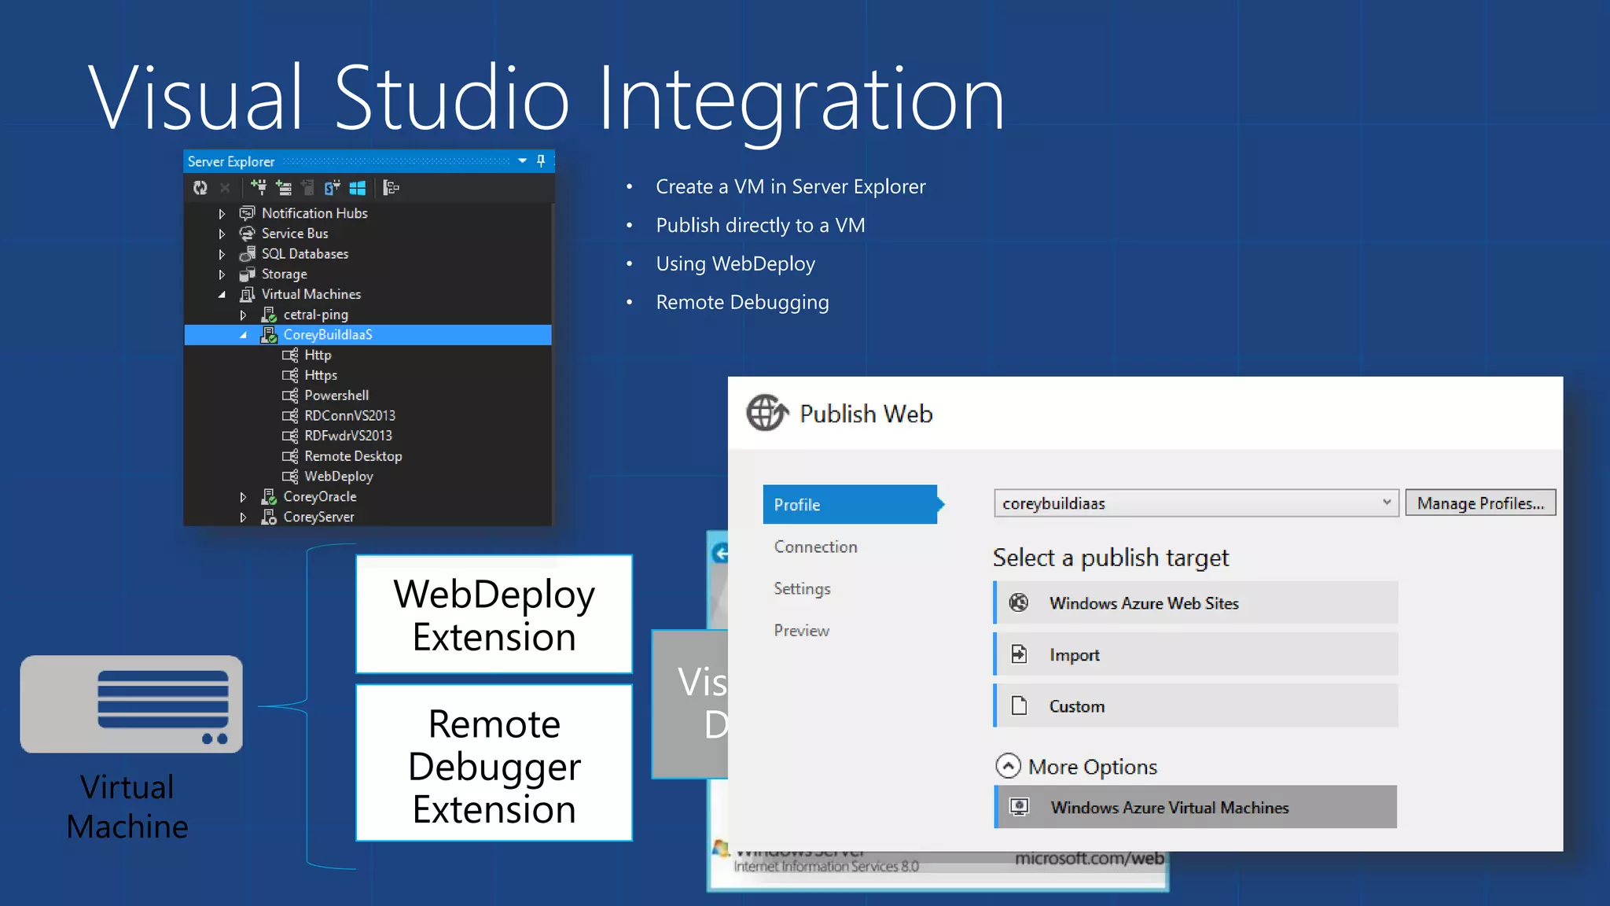Click the 'Select a publish target' heading

click(1110, 558)
